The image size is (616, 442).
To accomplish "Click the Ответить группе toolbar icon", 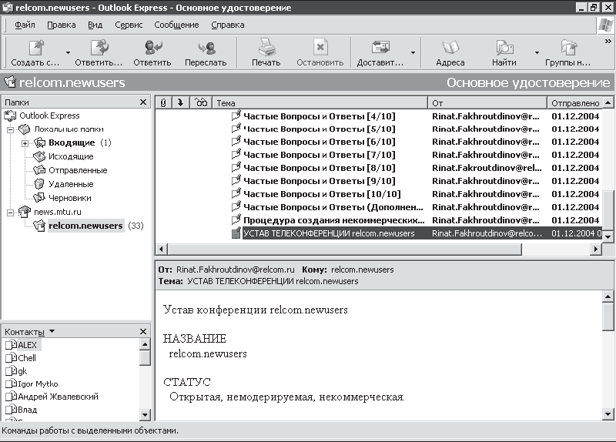I will (x=99, y=48).
